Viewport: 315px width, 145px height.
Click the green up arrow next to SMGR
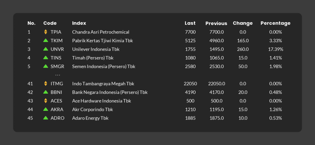[x=46, y=66]
